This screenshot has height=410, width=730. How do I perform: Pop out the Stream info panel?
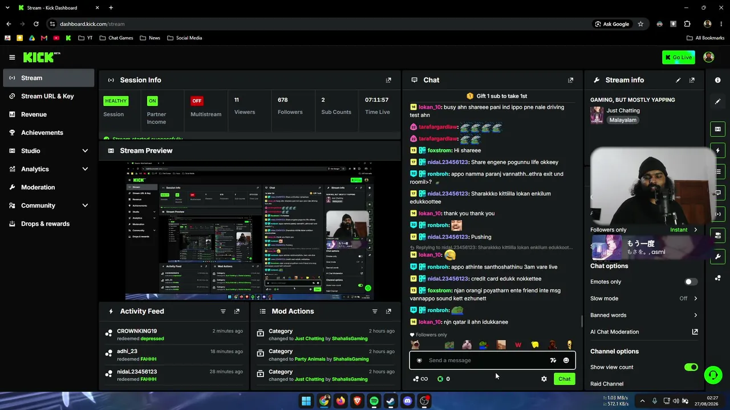point(692,80)
